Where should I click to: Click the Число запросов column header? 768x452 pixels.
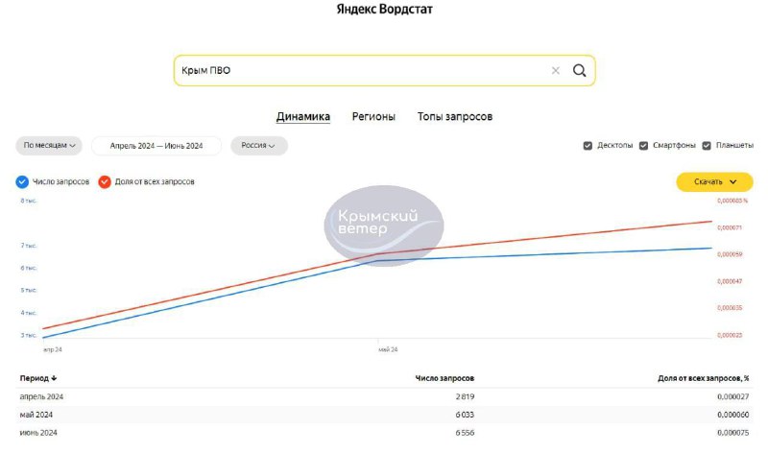[444, 378]
